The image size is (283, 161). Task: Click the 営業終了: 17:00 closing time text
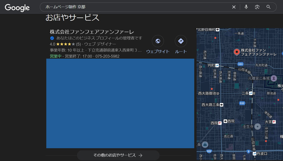click(78, 56)
